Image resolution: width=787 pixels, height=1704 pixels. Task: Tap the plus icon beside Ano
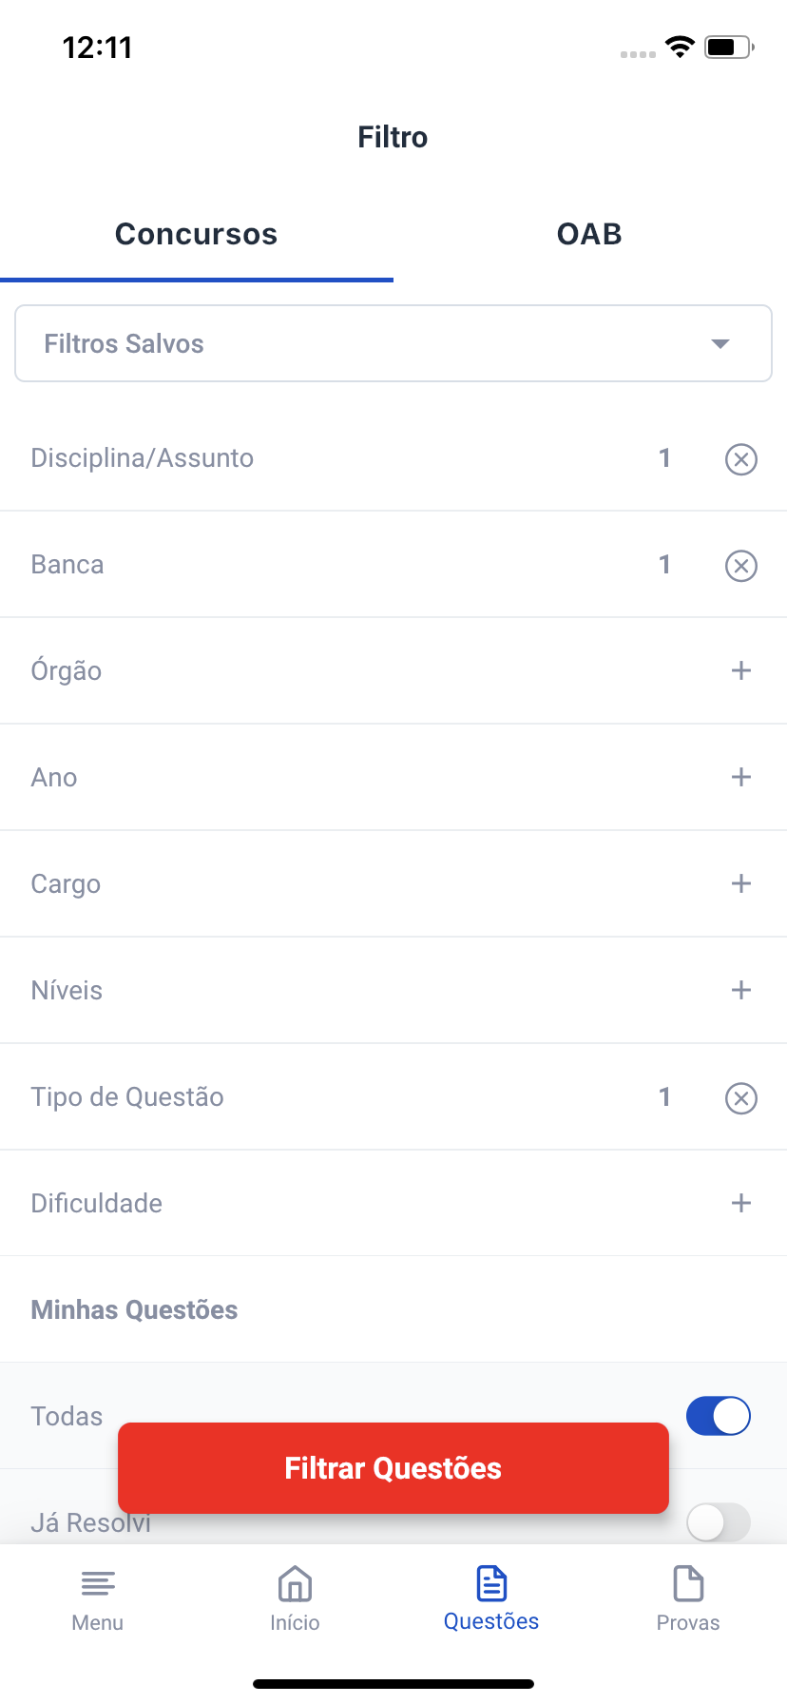click(x=740, y=777)
